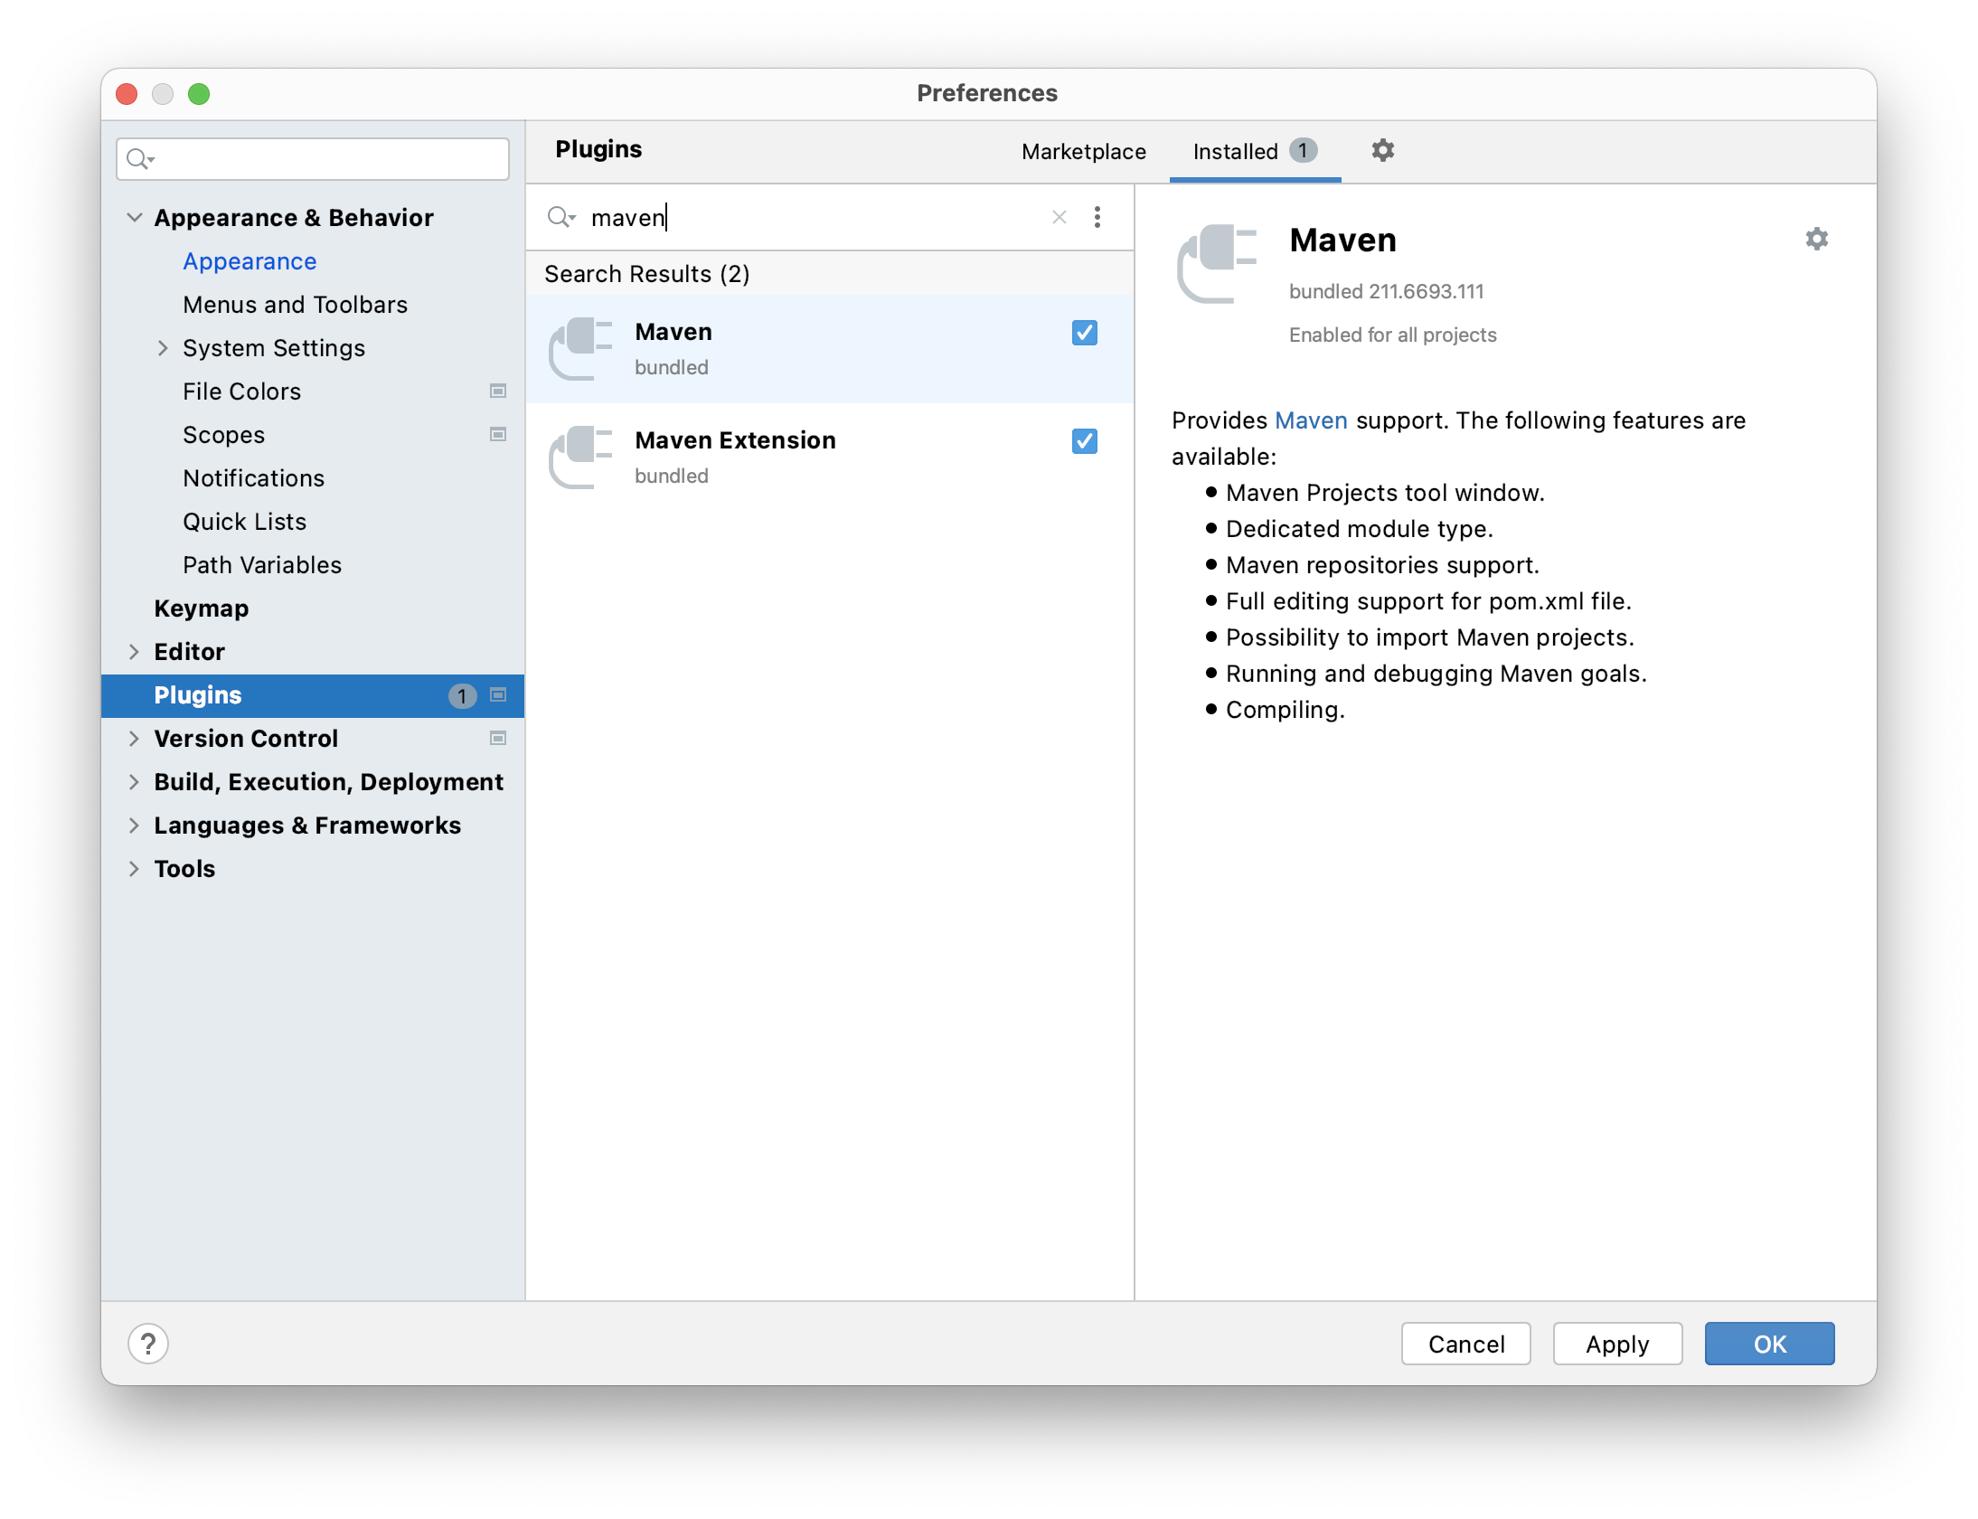The width and height of the screenshot is (1978, 1519).
Task: Collapse the Appearance & Behavior section
Action: [x=135, y=218]
